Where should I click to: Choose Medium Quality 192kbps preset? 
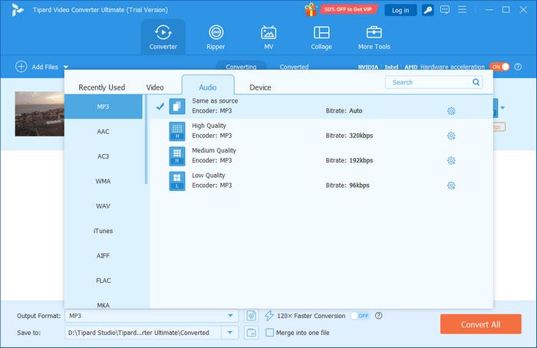click(321, 156)
